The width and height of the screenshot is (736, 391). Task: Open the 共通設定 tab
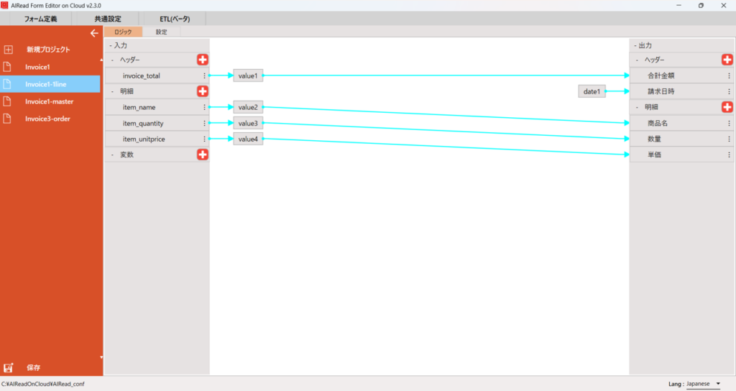[108, 19]
